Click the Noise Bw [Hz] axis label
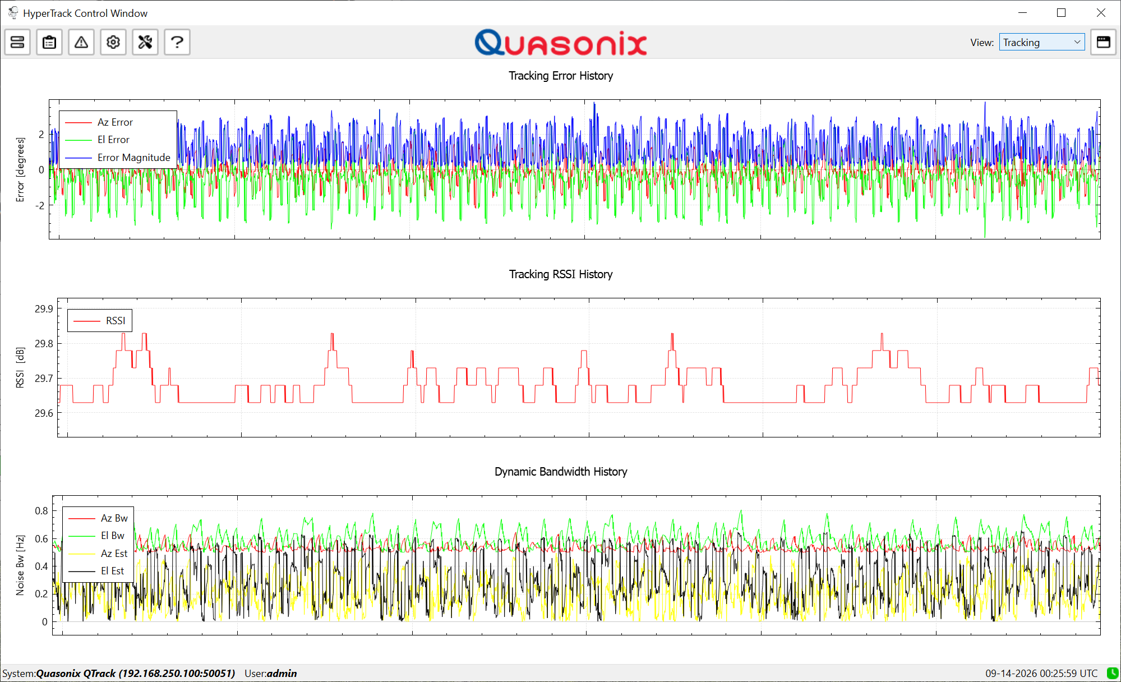This screenshot has height=682, width=1121. tap(20, 565)
